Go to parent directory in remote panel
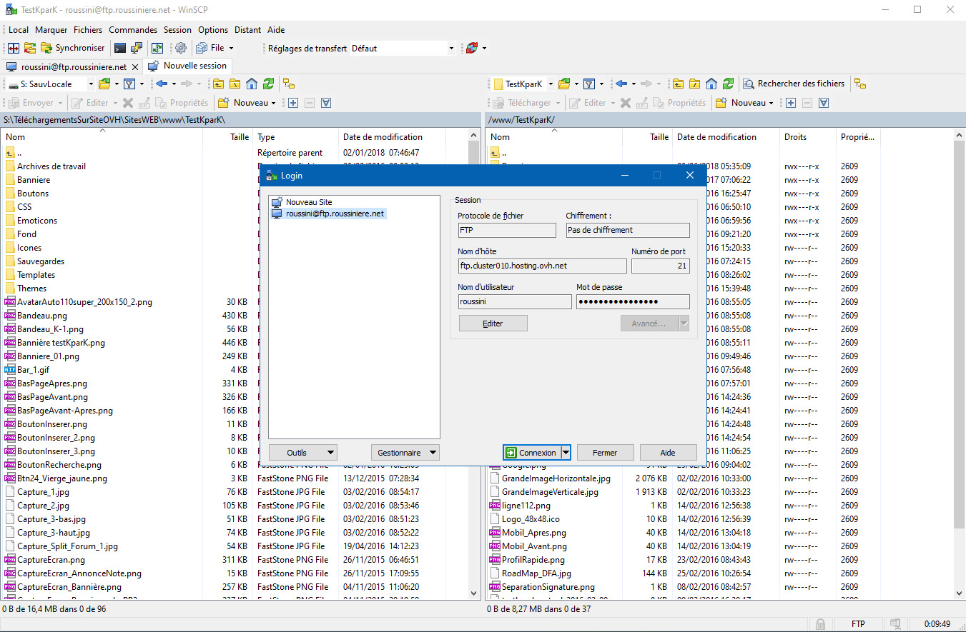Screen dimensions: 966x632 pos(678,84)
